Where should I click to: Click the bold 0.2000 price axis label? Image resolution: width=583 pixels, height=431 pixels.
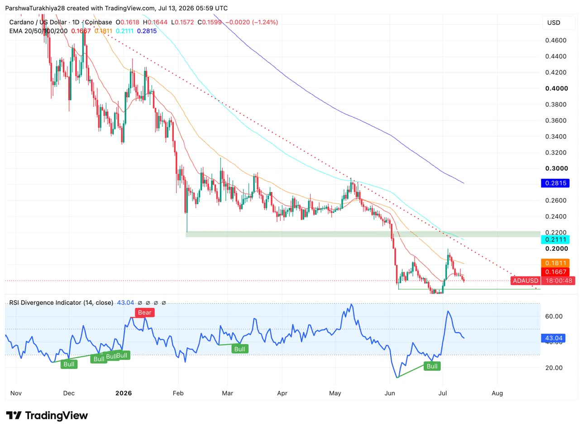tap(557, 249)
